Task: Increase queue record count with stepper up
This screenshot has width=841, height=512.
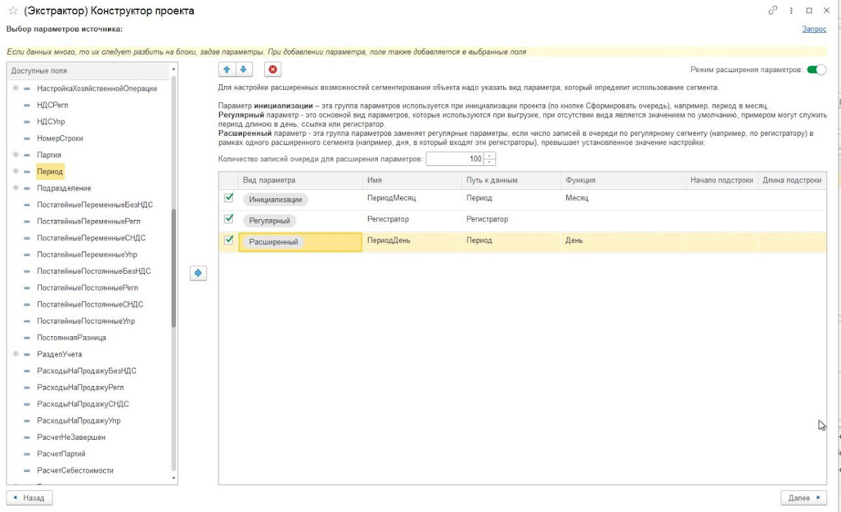Action: [490, 155]
